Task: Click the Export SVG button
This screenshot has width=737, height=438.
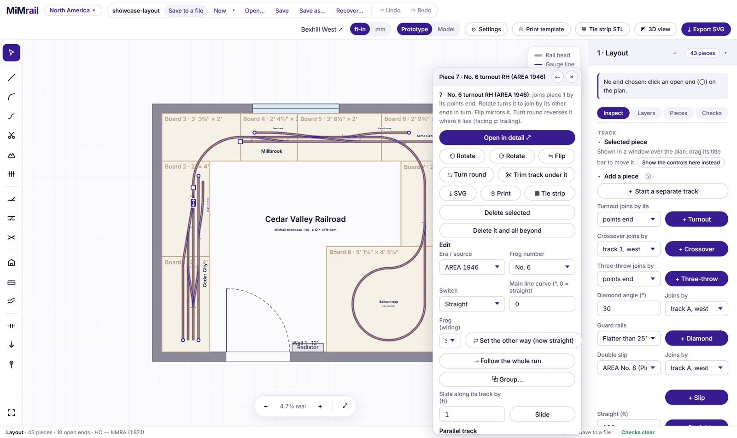Action: pos(706,29)
